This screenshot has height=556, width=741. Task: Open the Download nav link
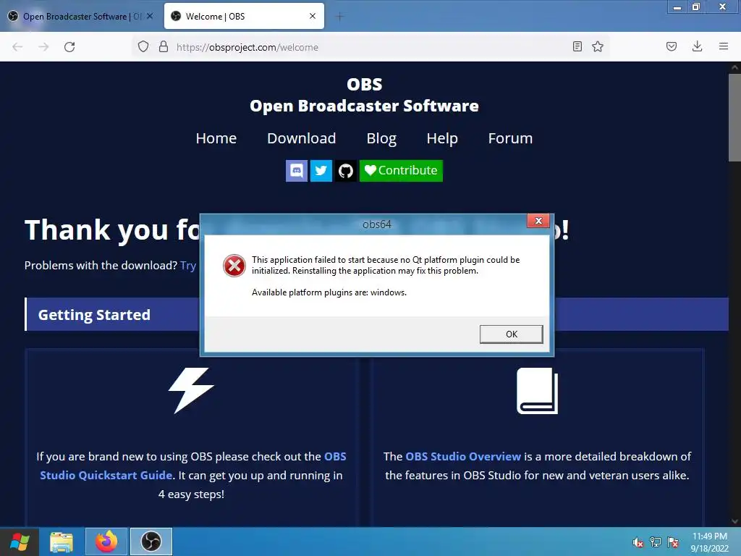point(302,138)
